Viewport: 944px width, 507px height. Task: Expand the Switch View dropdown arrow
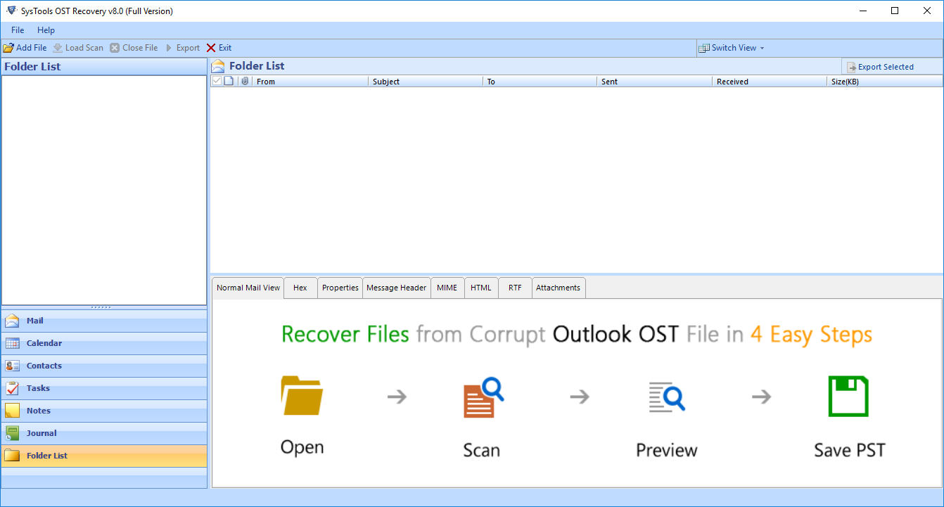click(x=762, y=48)
